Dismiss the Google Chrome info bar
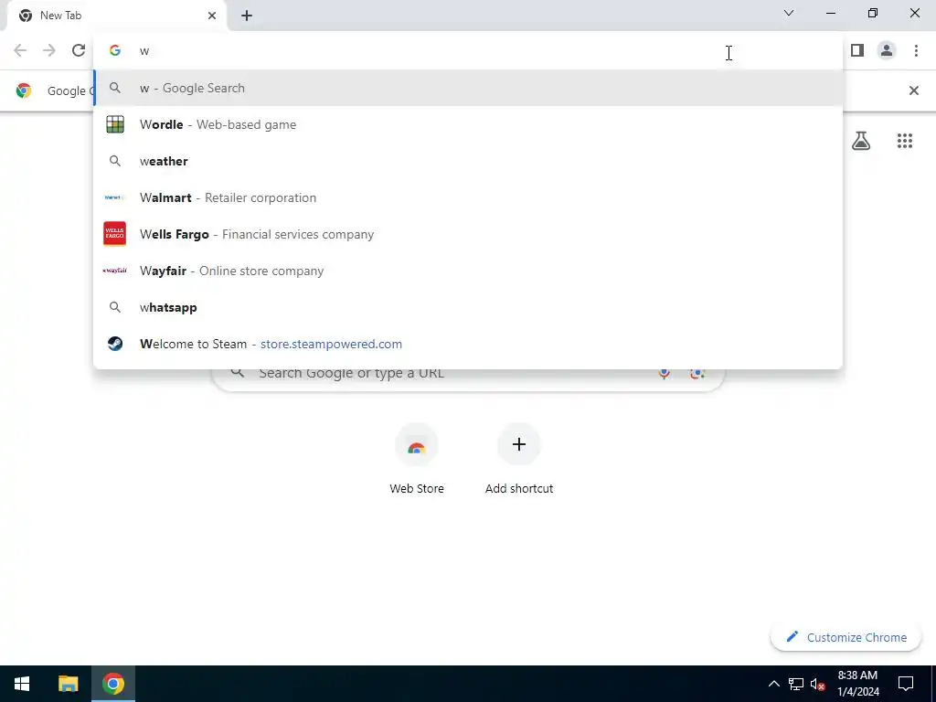Viewport: 936px width, 702px height. pos(913,90)
